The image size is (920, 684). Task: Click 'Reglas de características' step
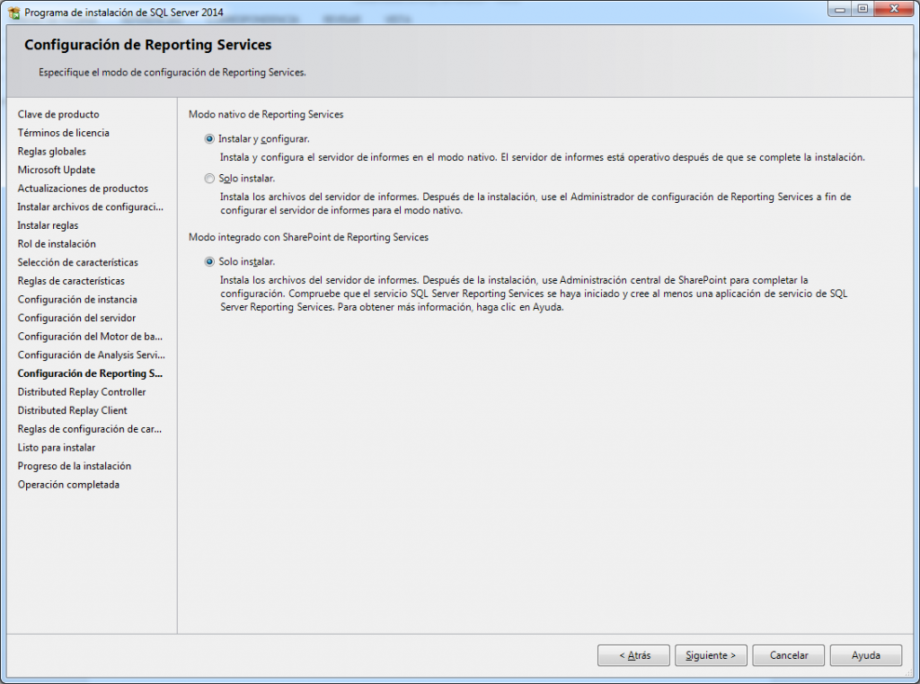(71, 281)
